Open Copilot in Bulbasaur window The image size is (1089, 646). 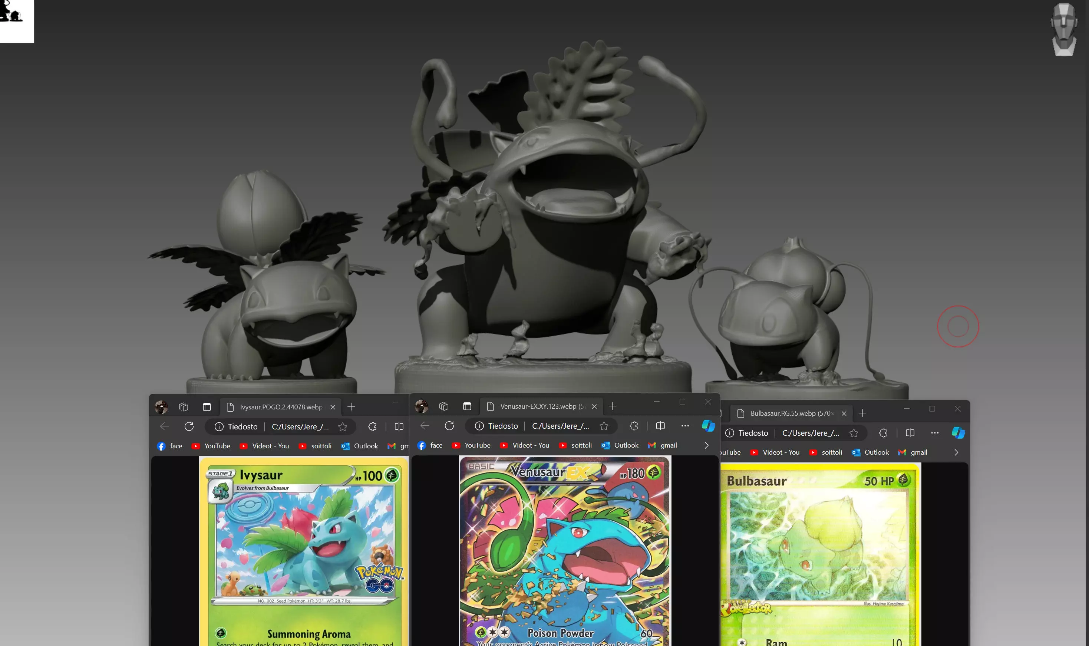(958, 433)
